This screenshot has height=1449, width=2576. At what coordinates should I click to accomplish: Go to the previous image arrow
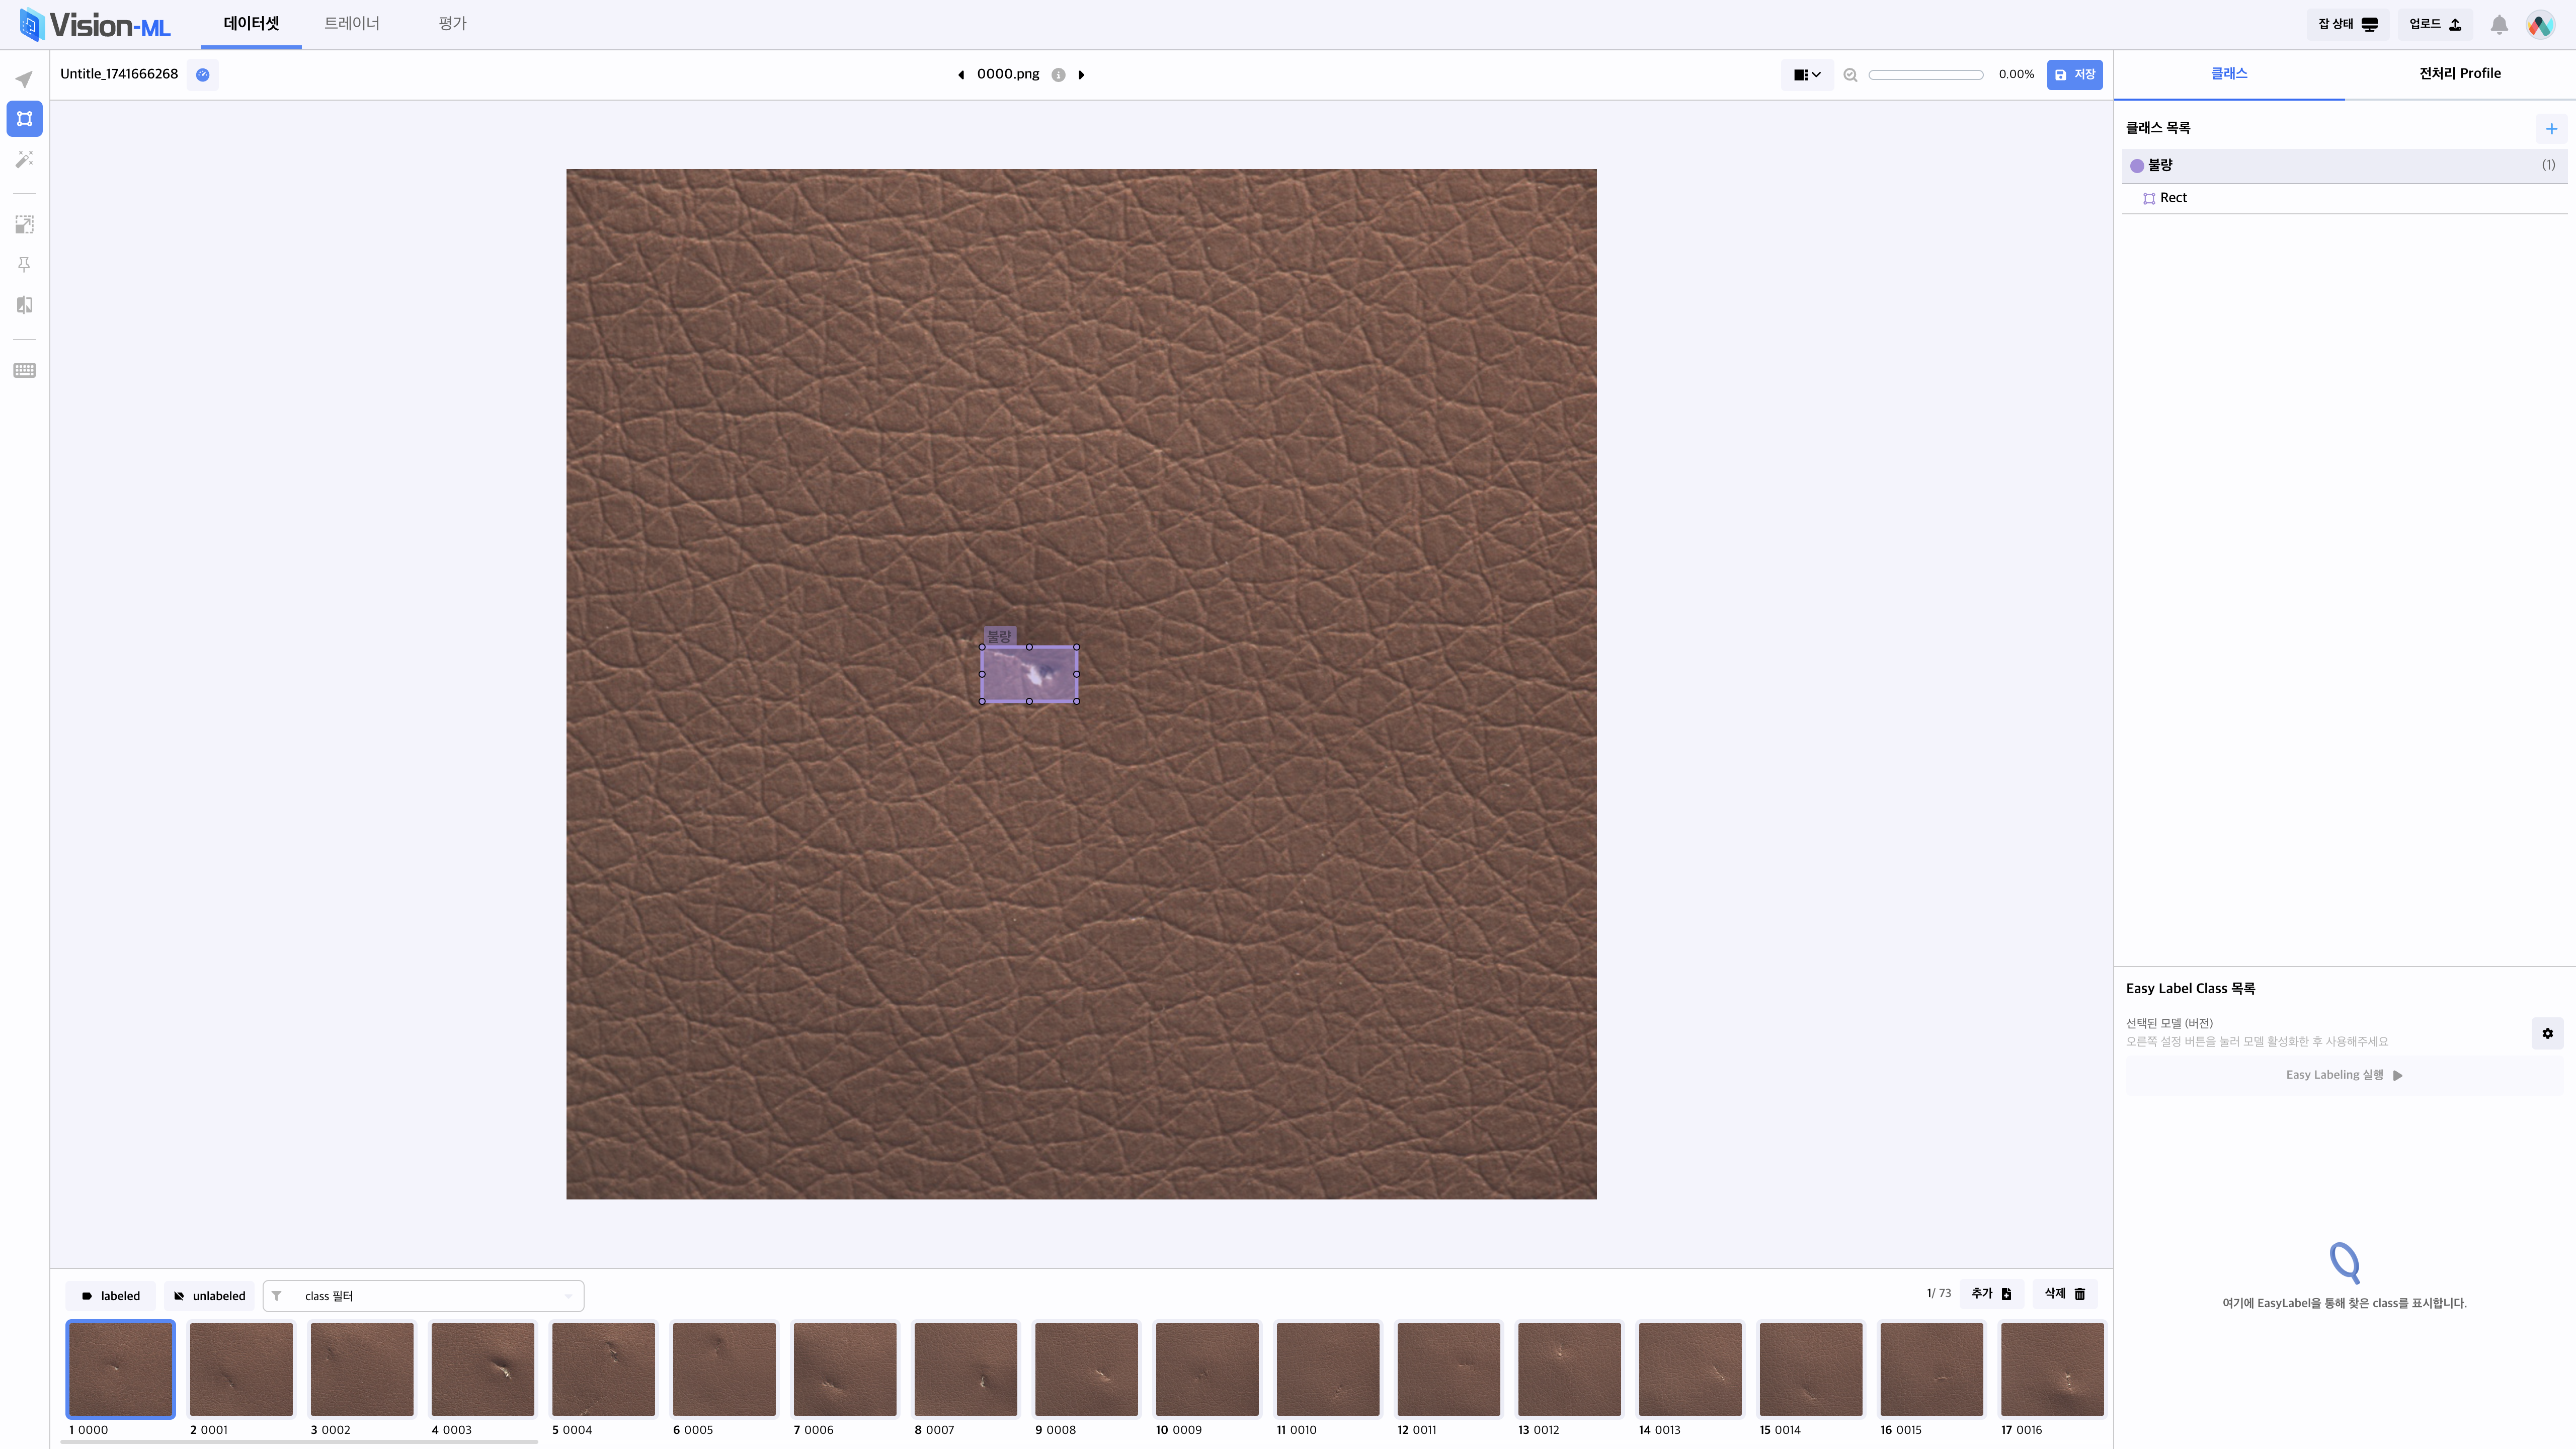click(x=961, y=75)
